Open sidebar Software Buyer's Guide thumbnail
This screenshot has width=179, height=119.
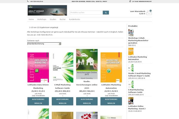click(x=131, y=68)
